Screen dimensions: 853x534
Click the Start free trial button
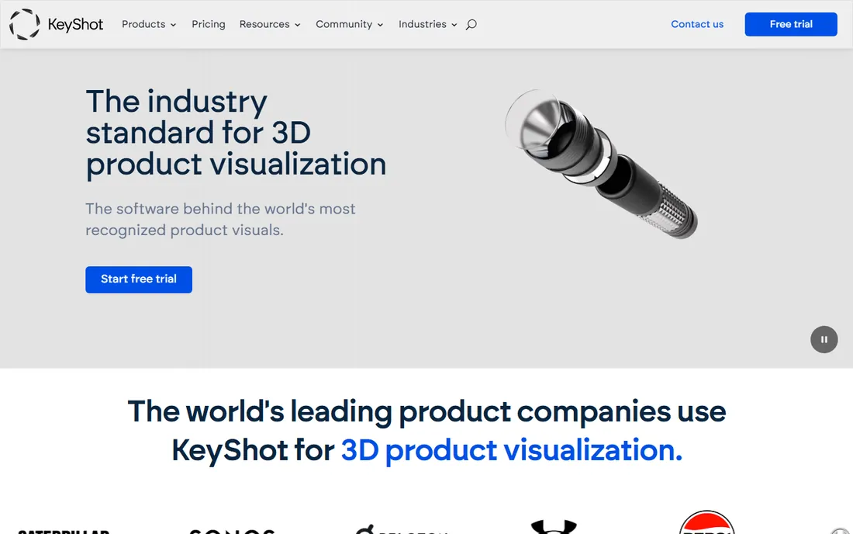pyautogui.click(x=139, y=279)
